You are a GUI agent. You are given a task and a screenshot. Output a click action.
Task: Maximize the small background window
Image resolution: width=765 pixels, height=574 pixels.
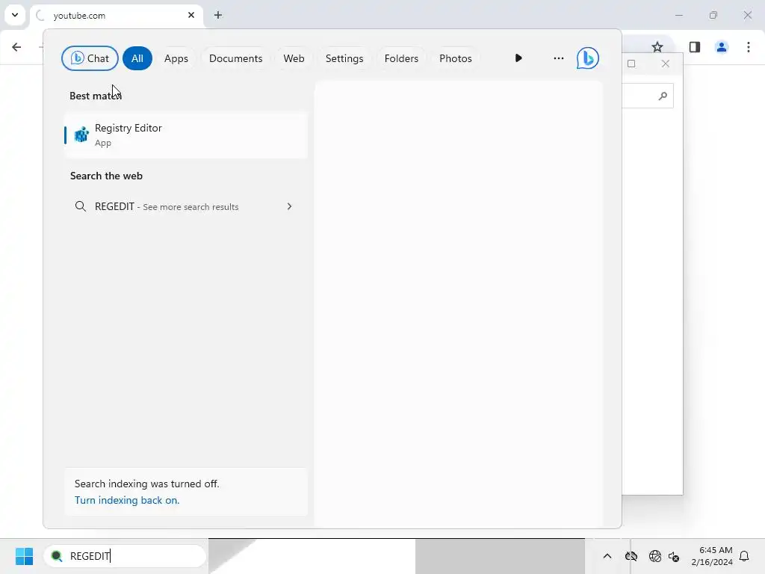point(631,64)
